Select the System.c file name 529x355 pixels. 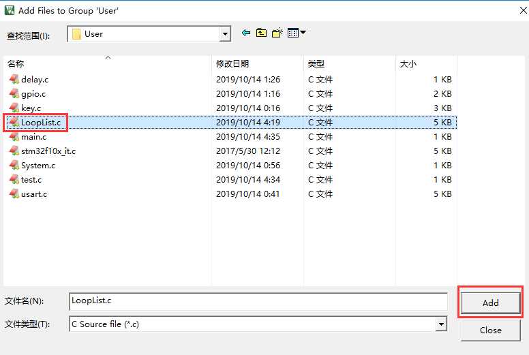[x=38, y=166]
